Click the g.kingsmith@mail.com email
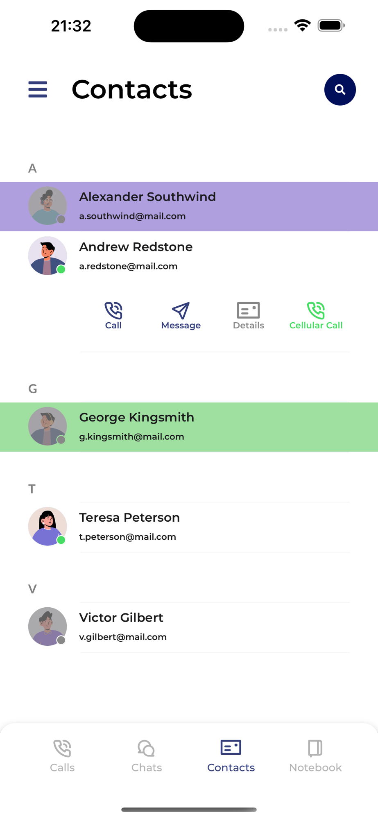 131,437
